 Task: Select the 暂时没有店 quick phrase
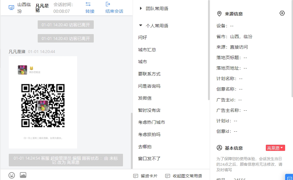(x=149, y=110)
